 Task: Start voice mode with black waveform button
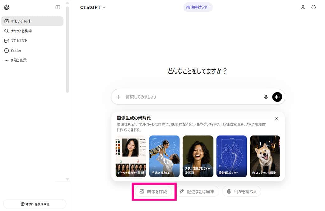click(277, 97)
